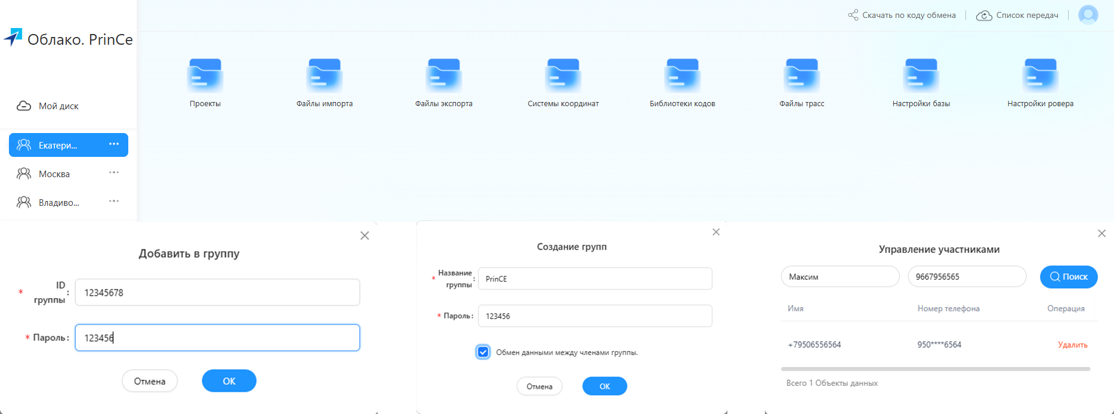Select the Владиво... group
The height and width of the screenshot is (414, 1114).
point(69,202)
